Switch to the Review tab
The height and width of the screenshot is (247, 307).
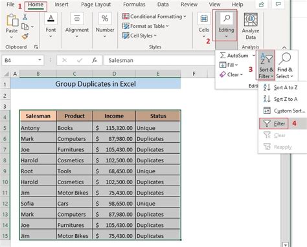[189, 5]
